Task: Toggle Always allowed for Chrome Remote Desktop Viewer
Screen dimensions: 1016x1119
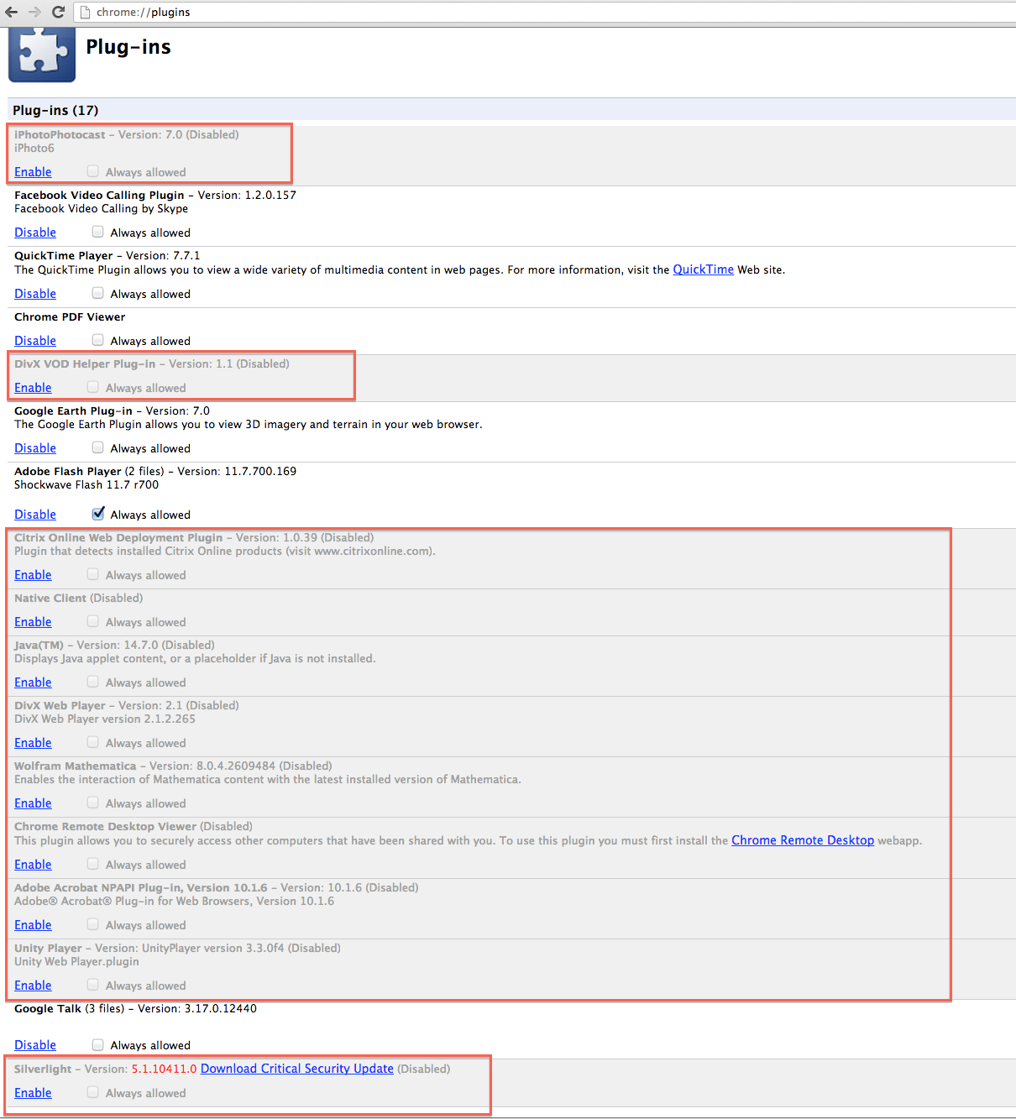Action: coord(93,864)
